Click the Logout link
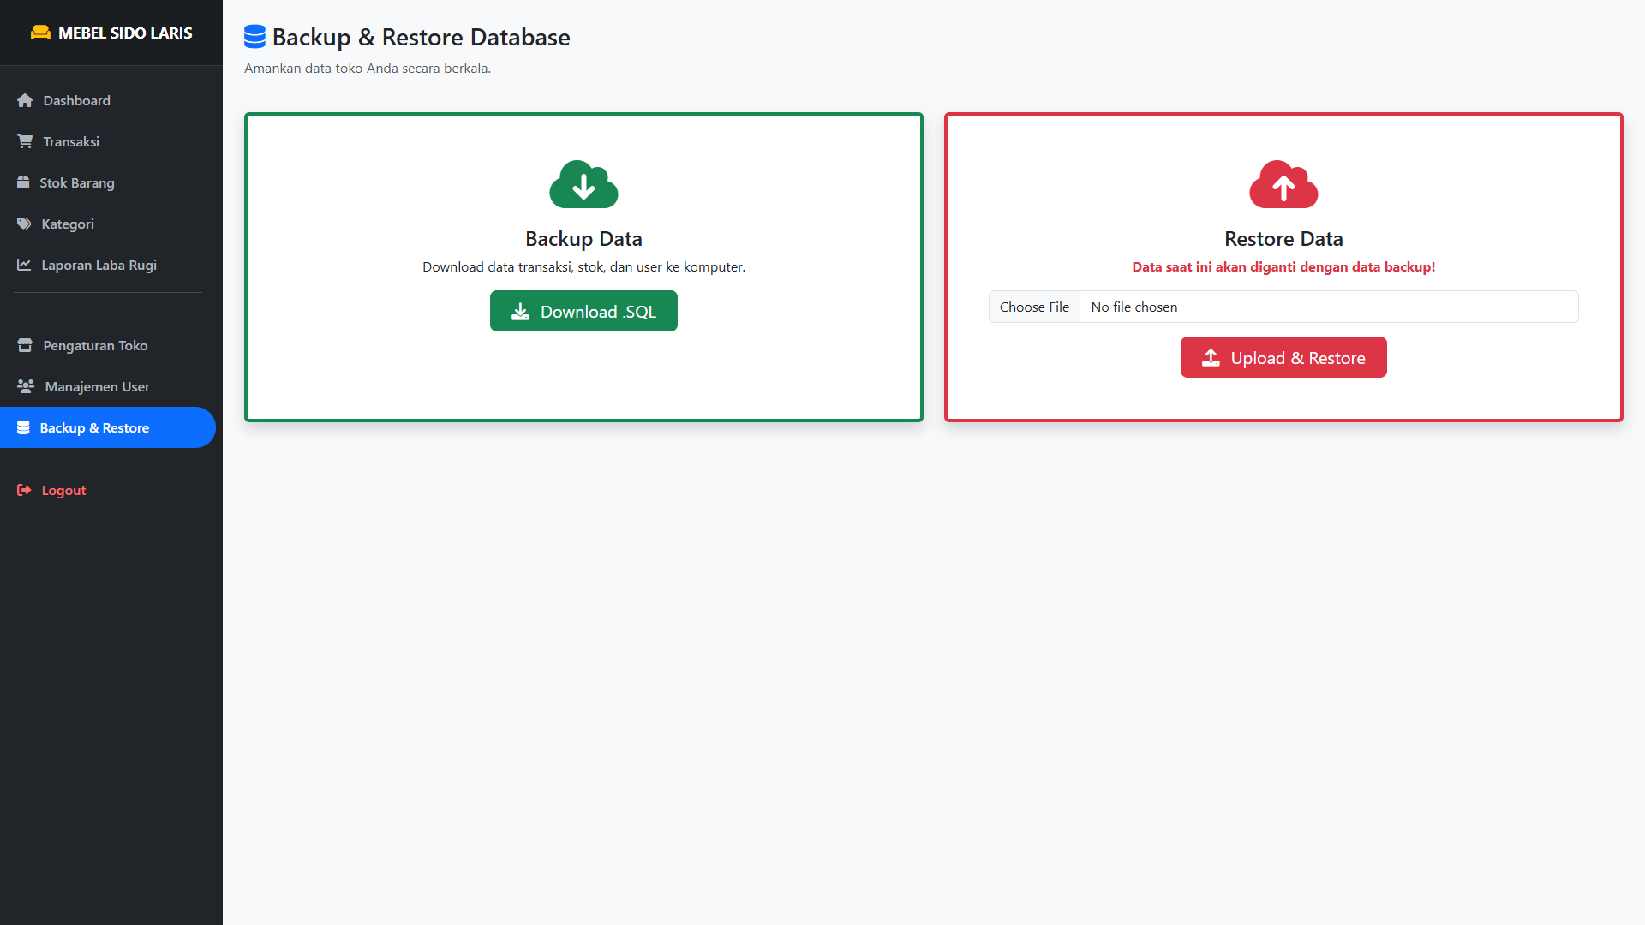Image resolution: width=1645 pixels, height=925 pixels. (x=63, y=490)
